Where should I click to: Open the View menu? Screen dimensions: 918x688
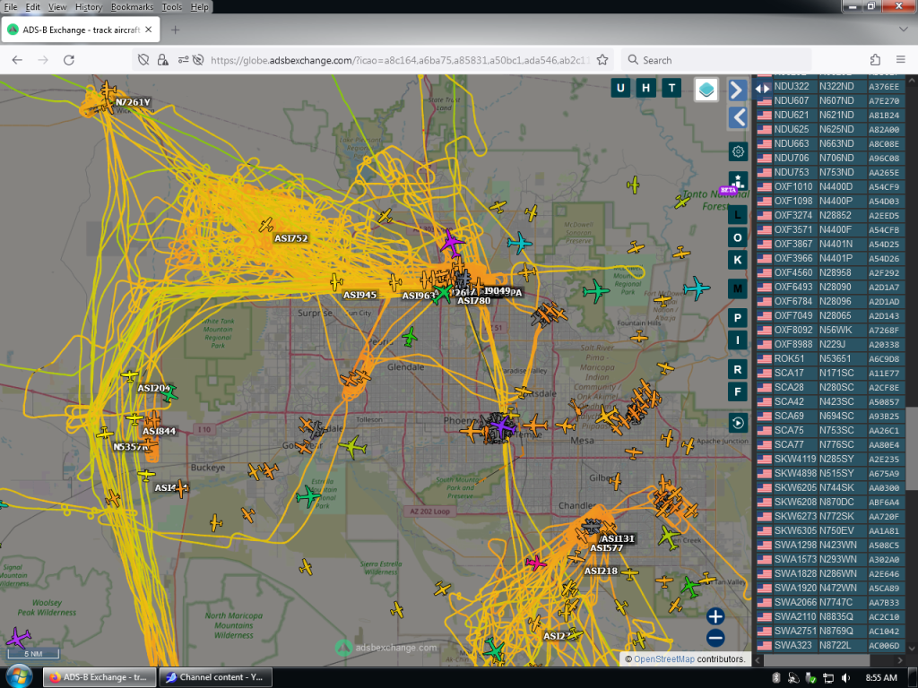pos(57,7)
